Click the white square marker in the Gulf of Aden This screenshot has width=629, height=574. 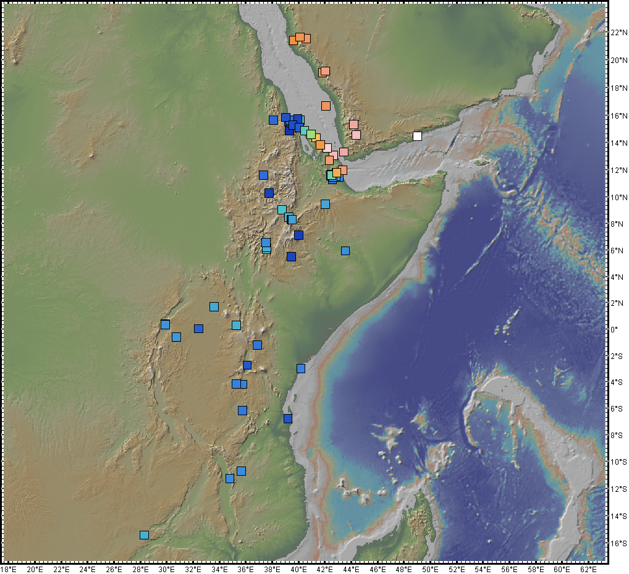[417, 136]
